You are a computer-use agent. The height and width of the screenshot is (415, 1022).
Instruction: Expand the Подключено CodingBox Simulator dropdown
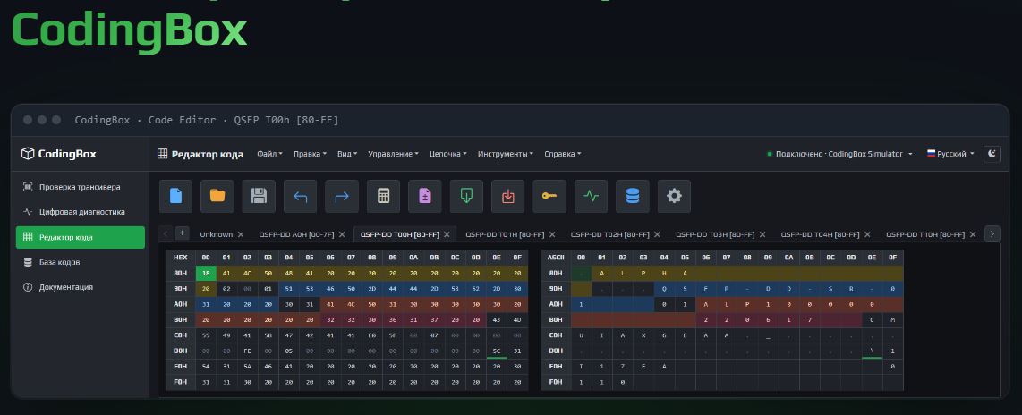840,154
